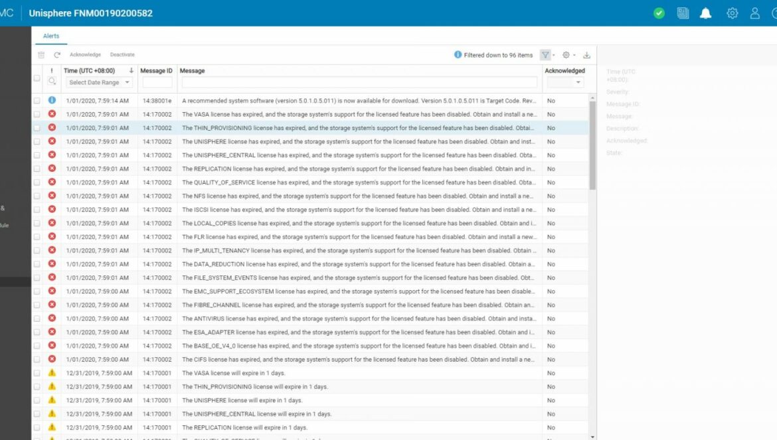The width and height of the screenshot is (777, 440).
Task: Check the ISCSI license expired row
Action: 37,210
